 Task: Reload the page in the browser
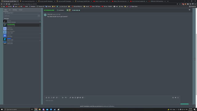click(6, 4)
